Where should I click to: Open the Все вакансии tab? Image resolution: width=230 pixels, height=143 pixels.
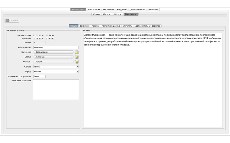click(94, 10)
